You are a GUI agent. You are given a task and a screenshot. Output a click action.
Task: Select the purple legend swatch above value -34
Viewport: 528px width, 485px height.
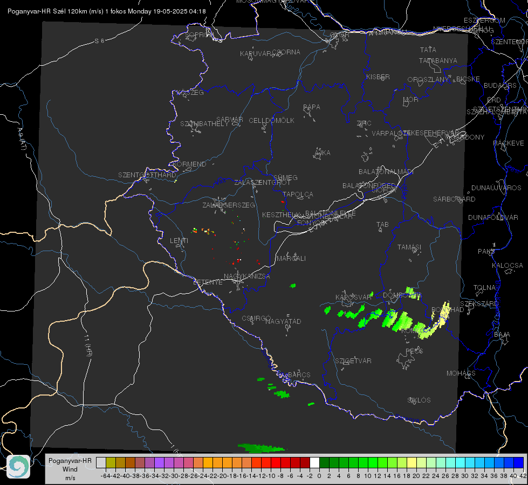(x=159, y=462)
